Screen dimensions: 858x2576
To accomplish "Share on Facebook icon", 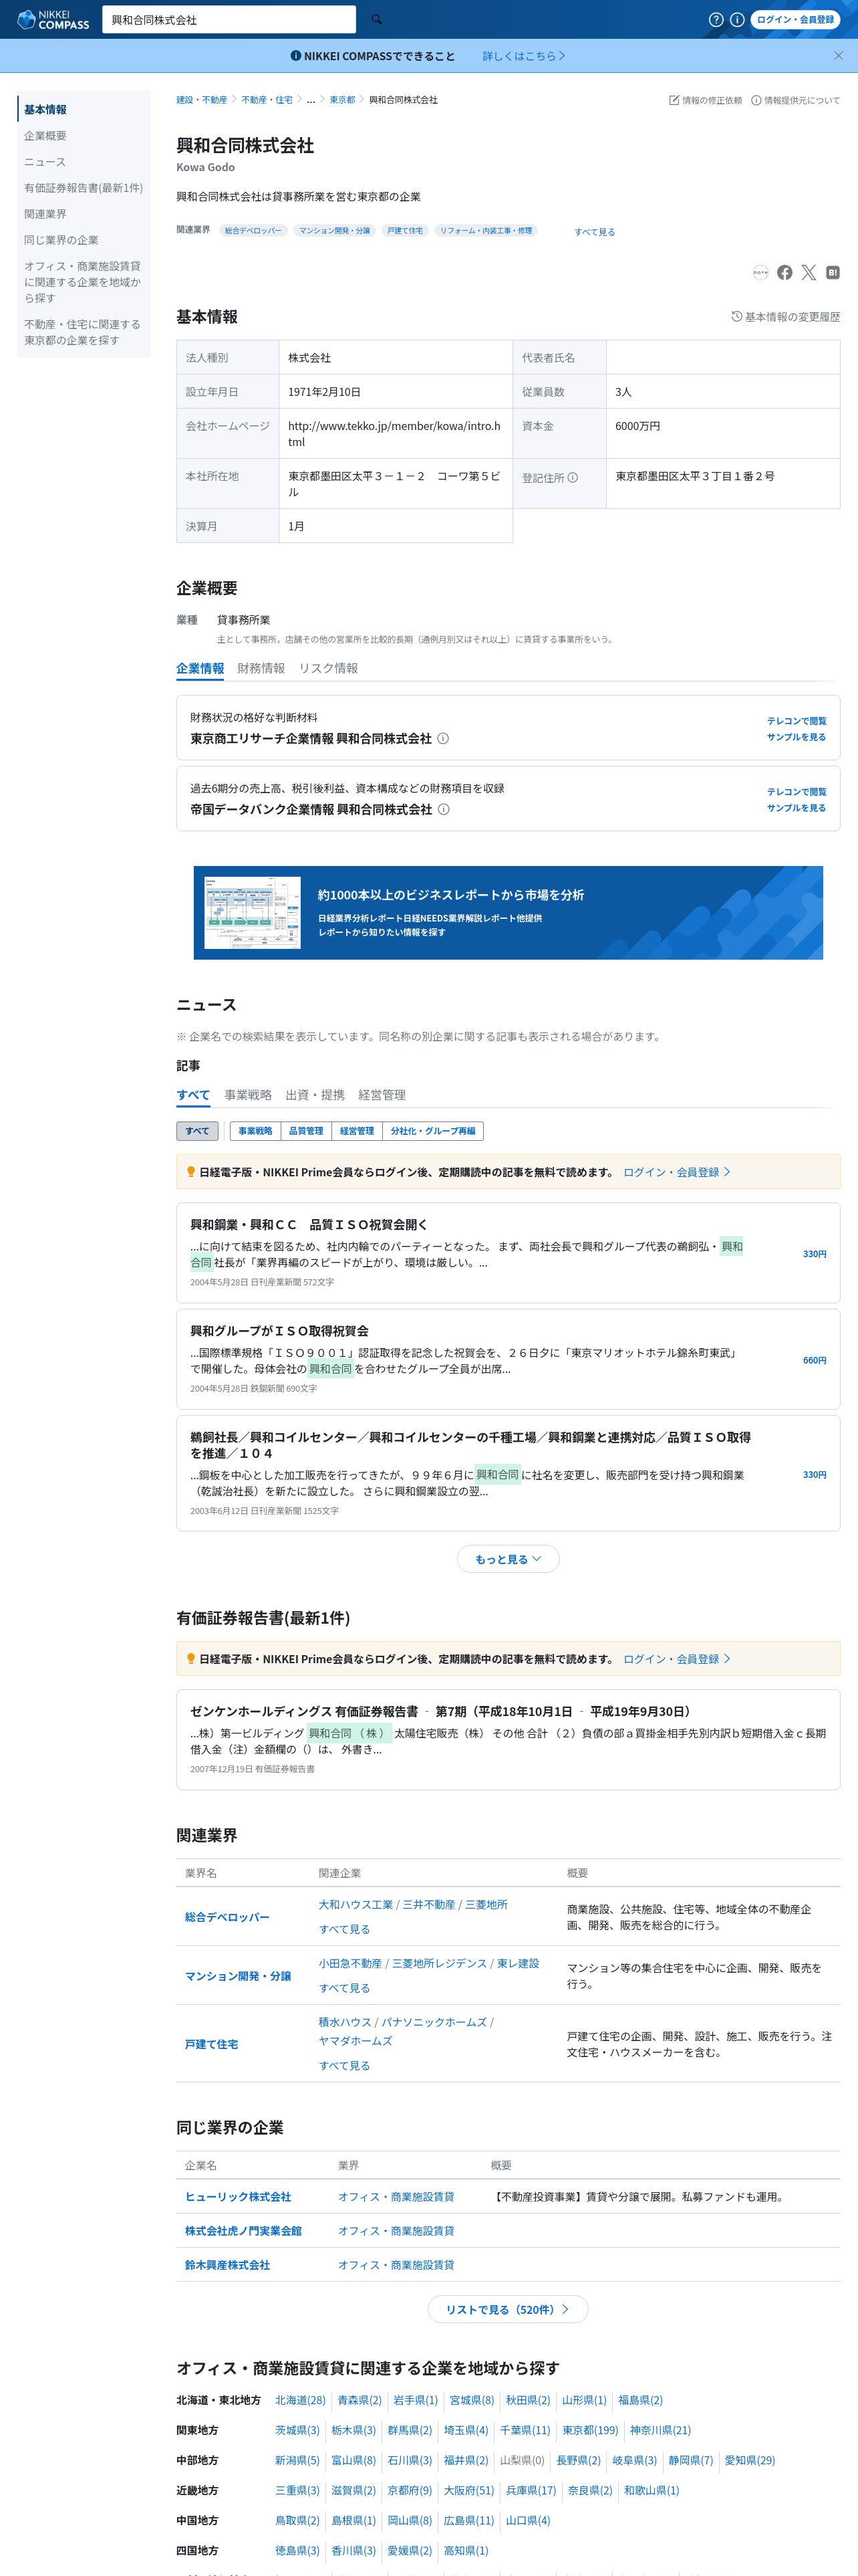I will pos(785,272).
